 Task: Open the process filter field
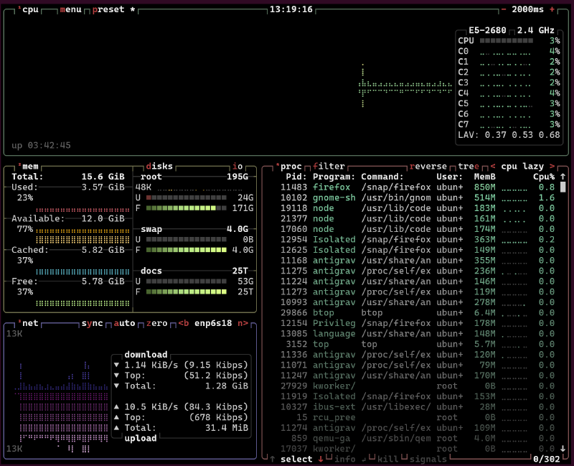[329, 166]
